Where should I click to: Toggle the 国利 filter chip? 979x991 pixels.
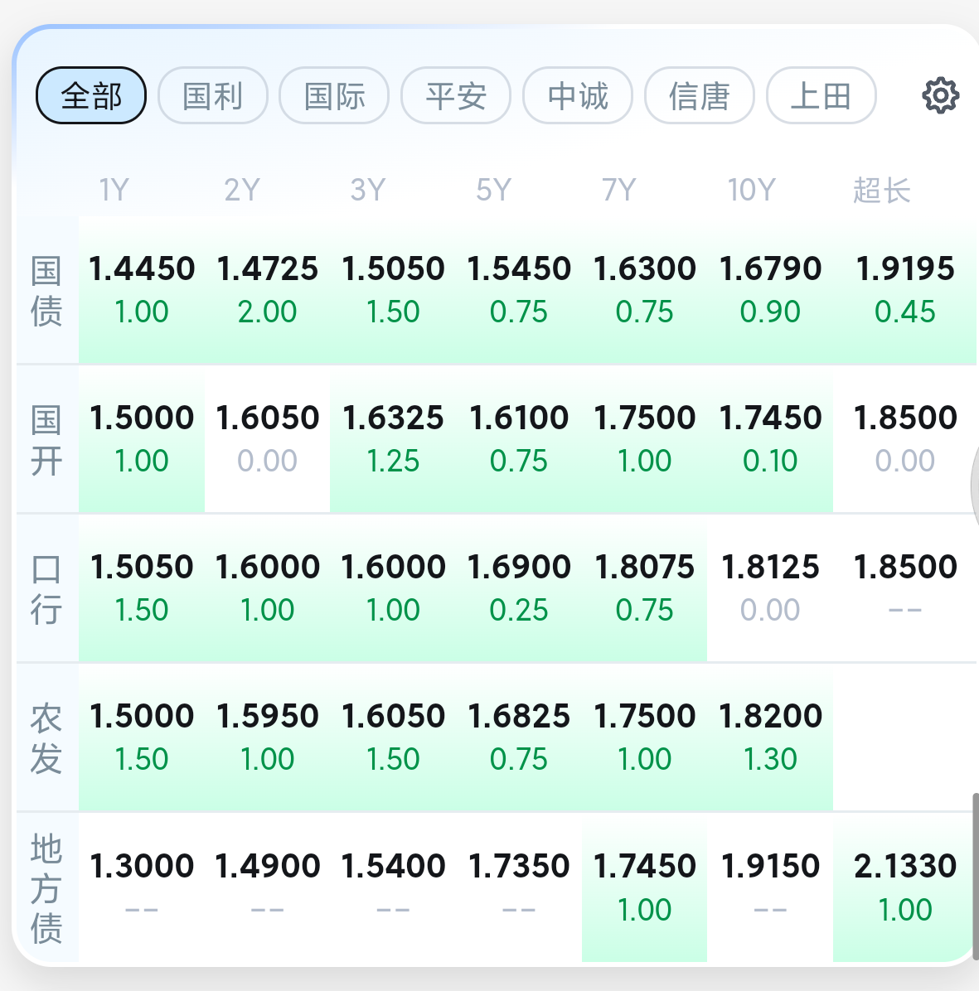[x=212, y=95]
